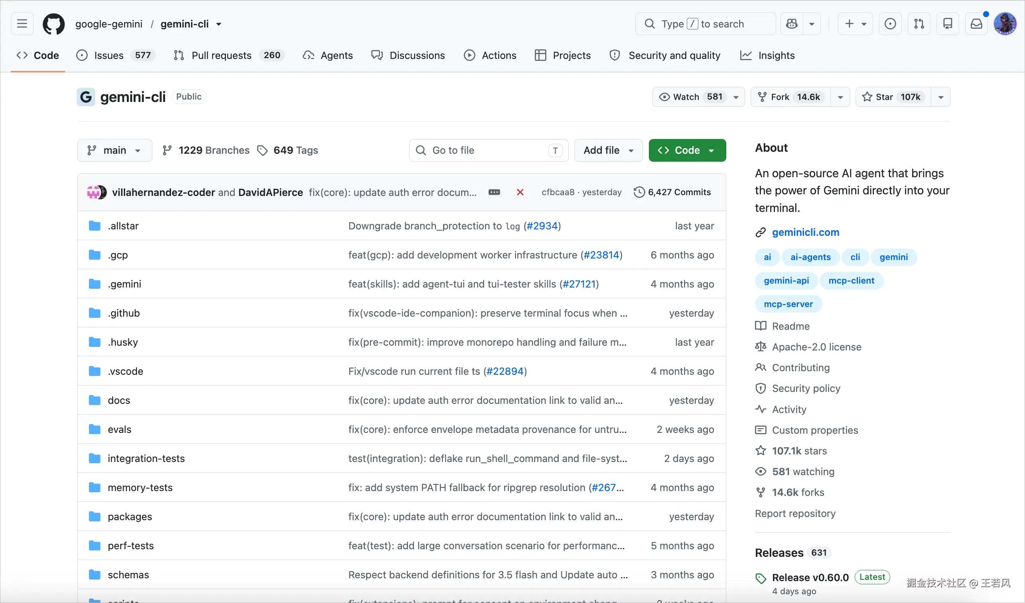Open create new plus dropdown
The height and width of the screenshot is (603, 1025).
click(855, 24)
